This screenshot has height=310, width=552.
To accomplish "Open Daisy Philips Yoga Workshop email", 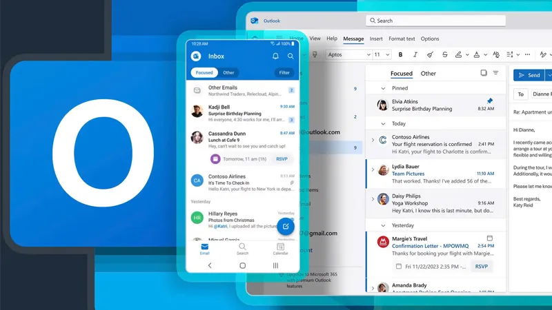I will 436,203.
